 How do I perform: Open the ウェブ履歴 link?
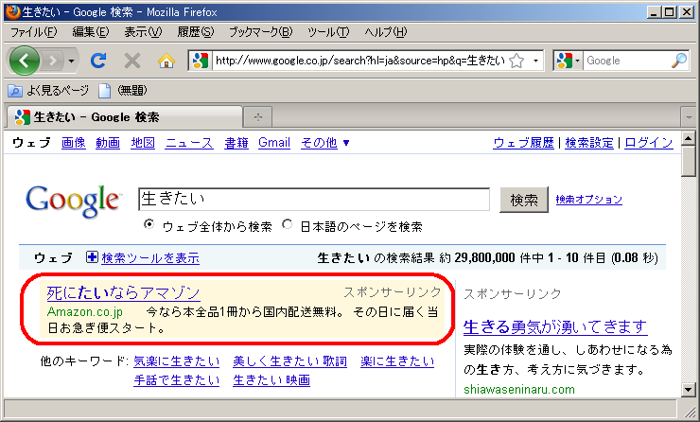[x=523, y=143]
